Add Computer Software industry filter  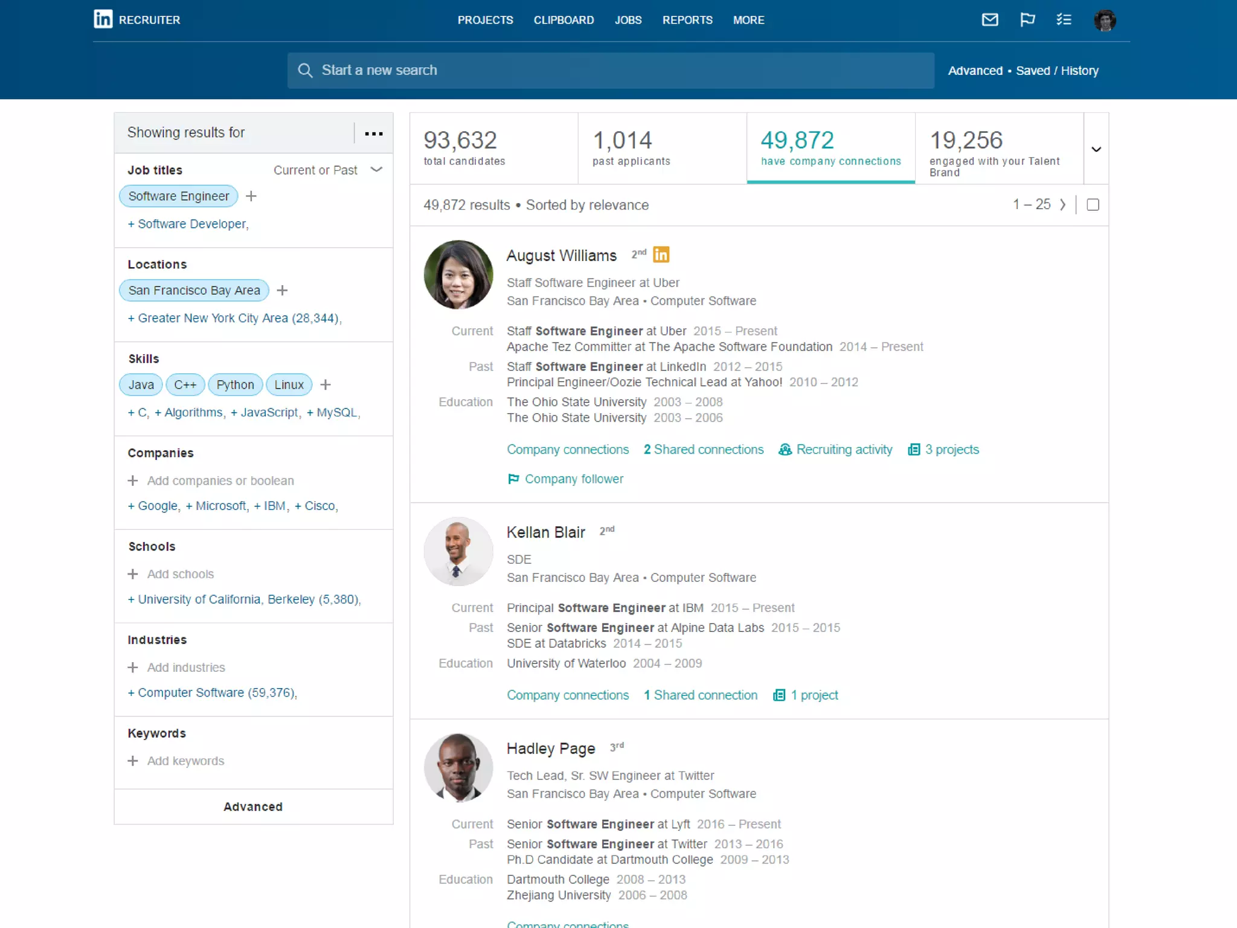212,693
